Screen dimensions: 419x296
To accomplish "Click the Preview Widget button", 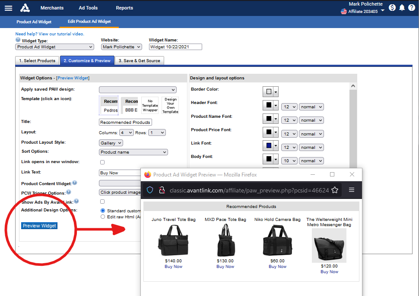I will click(x=39, y=226).
